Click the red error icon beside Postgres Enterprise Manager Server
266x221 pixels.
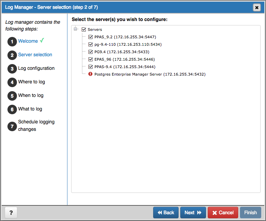[x=90, y=74]
